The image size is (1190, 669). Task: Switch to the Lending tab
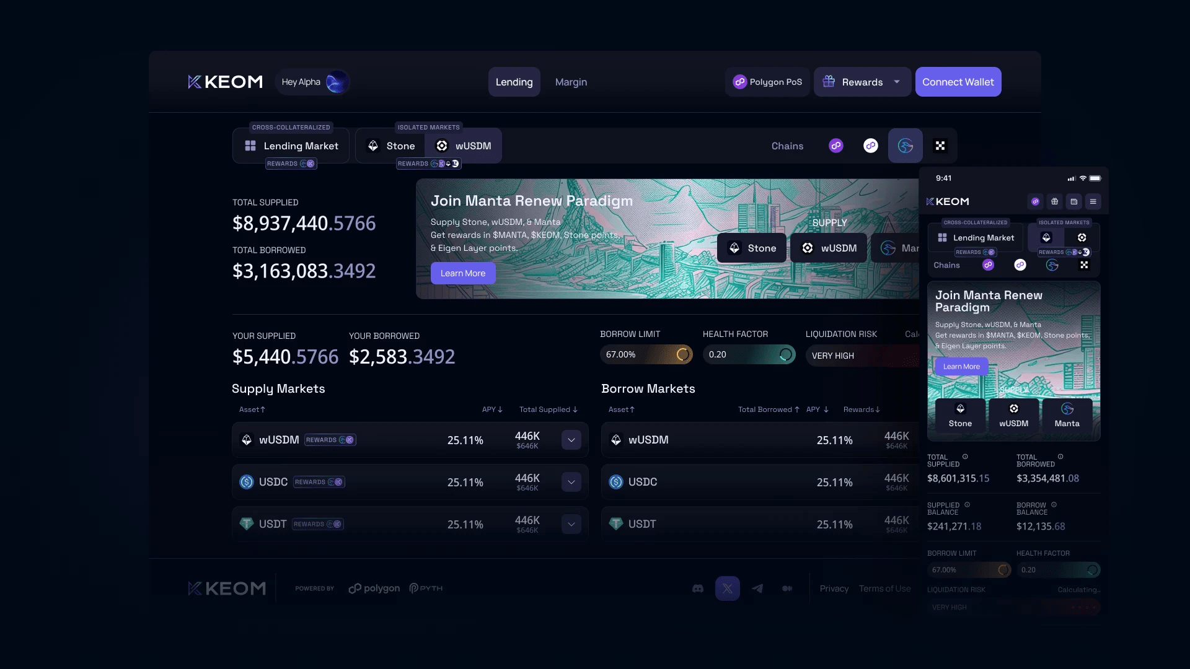[x=514, y=82]
